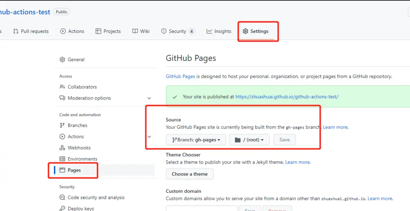
Task: Click the Wiki book icon
Action: [x=135, y=31]
